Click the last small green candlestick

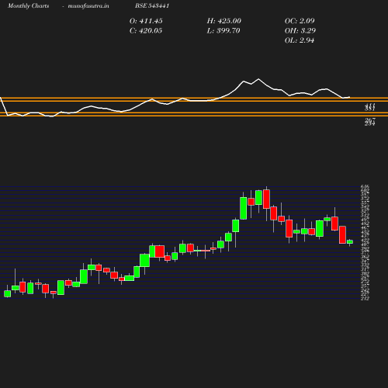[x=350, y=242]
